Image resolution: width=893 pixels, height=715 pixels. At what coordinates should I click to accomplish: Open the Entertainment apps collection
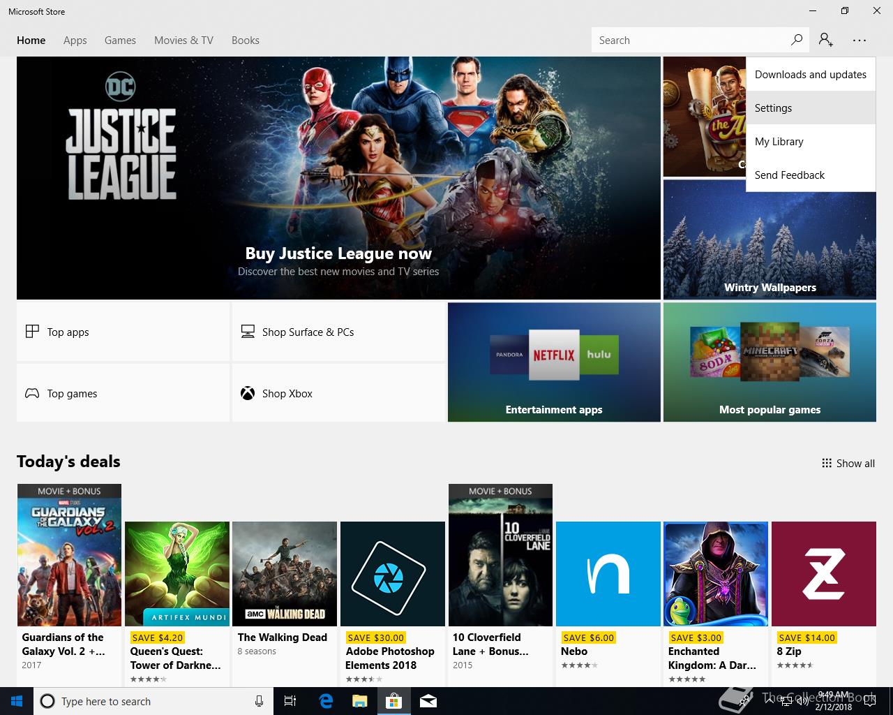pos(554,362)
